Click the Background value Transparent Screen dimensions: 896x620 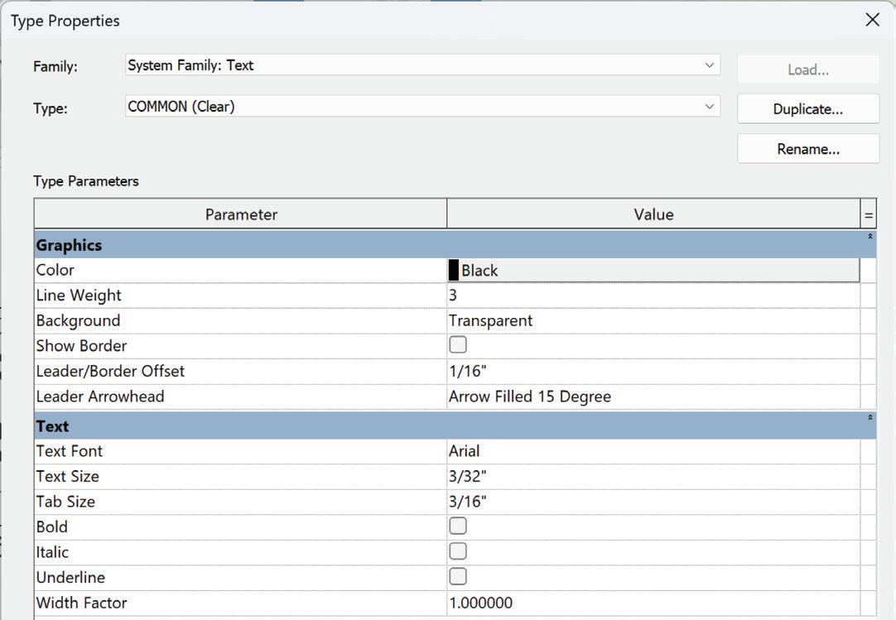pyautogui.click(x=653, y=320)
